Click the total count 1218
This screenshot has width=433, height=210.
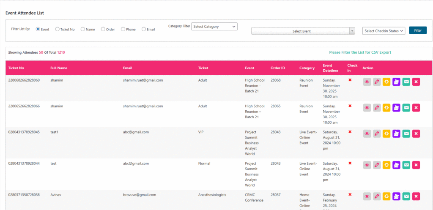[61, 52]
